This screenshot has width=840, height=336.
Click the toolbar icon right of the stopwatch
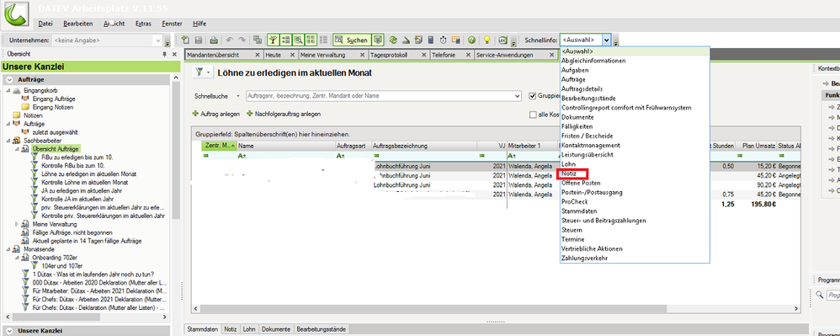click(x=456, y=40)
